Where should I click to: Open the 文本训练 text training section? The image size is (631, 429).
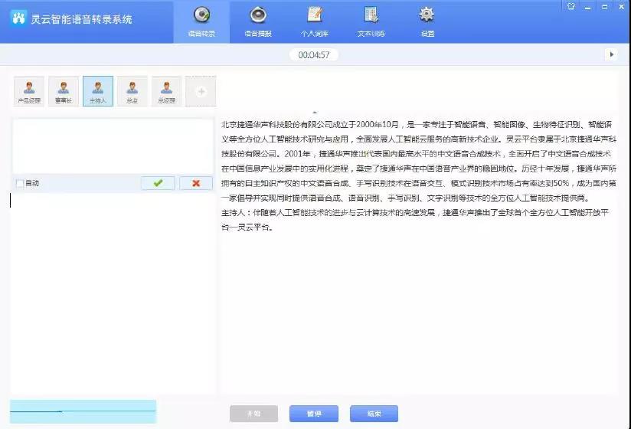pyautogui.click(x=371, y=21)
